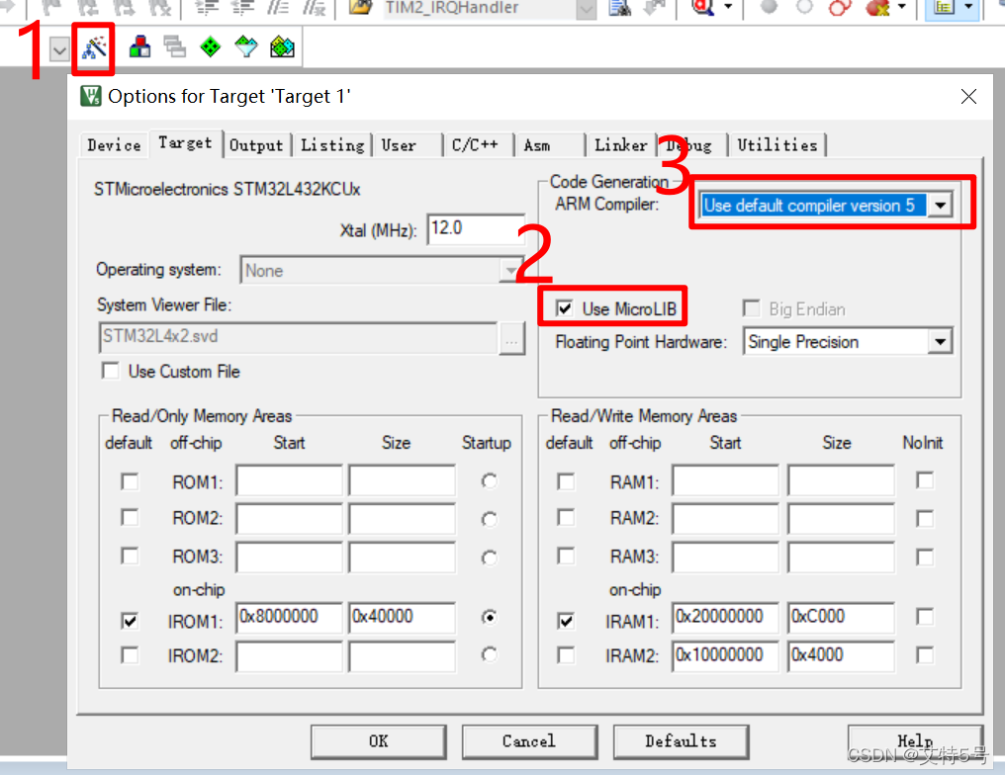
Task: Click the Find document icon beside search box
Action: pos(620,8)
